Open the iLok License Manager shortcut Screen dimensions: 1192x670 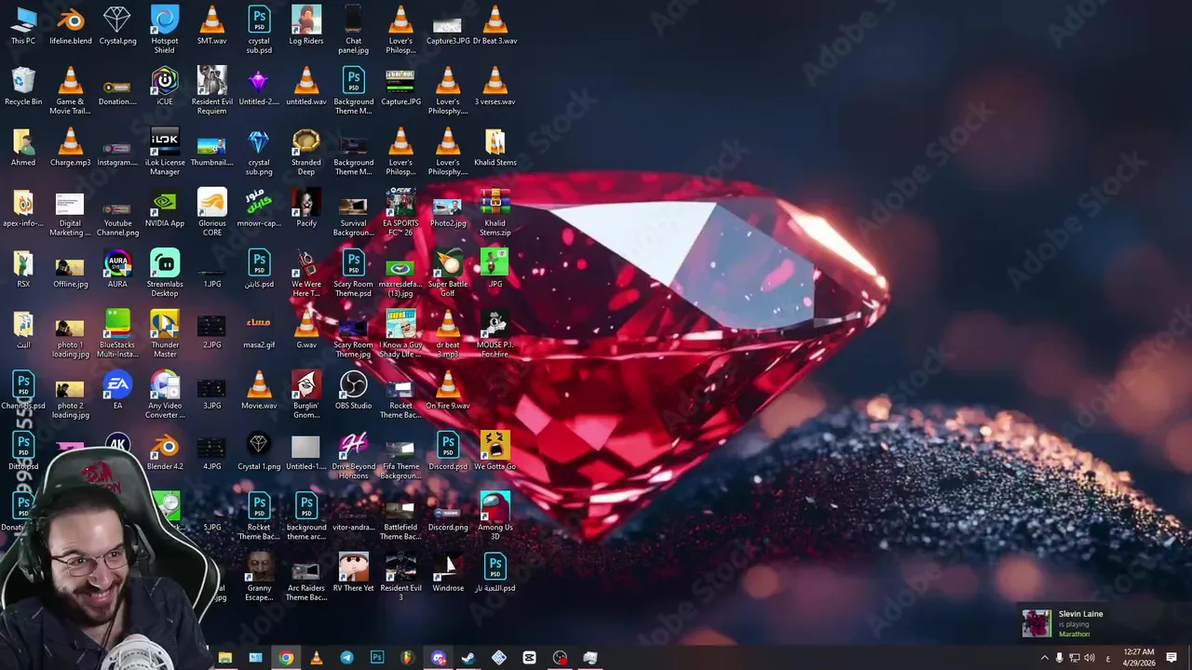point(165,152)
